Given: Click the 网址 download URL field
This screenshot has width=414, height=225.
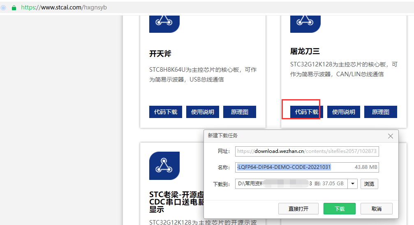Looking at the screenshot, I should coord(307,151).
